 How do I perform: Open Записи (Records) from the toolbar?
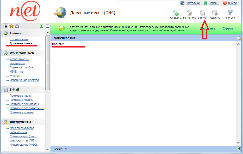tap(202, 14)
